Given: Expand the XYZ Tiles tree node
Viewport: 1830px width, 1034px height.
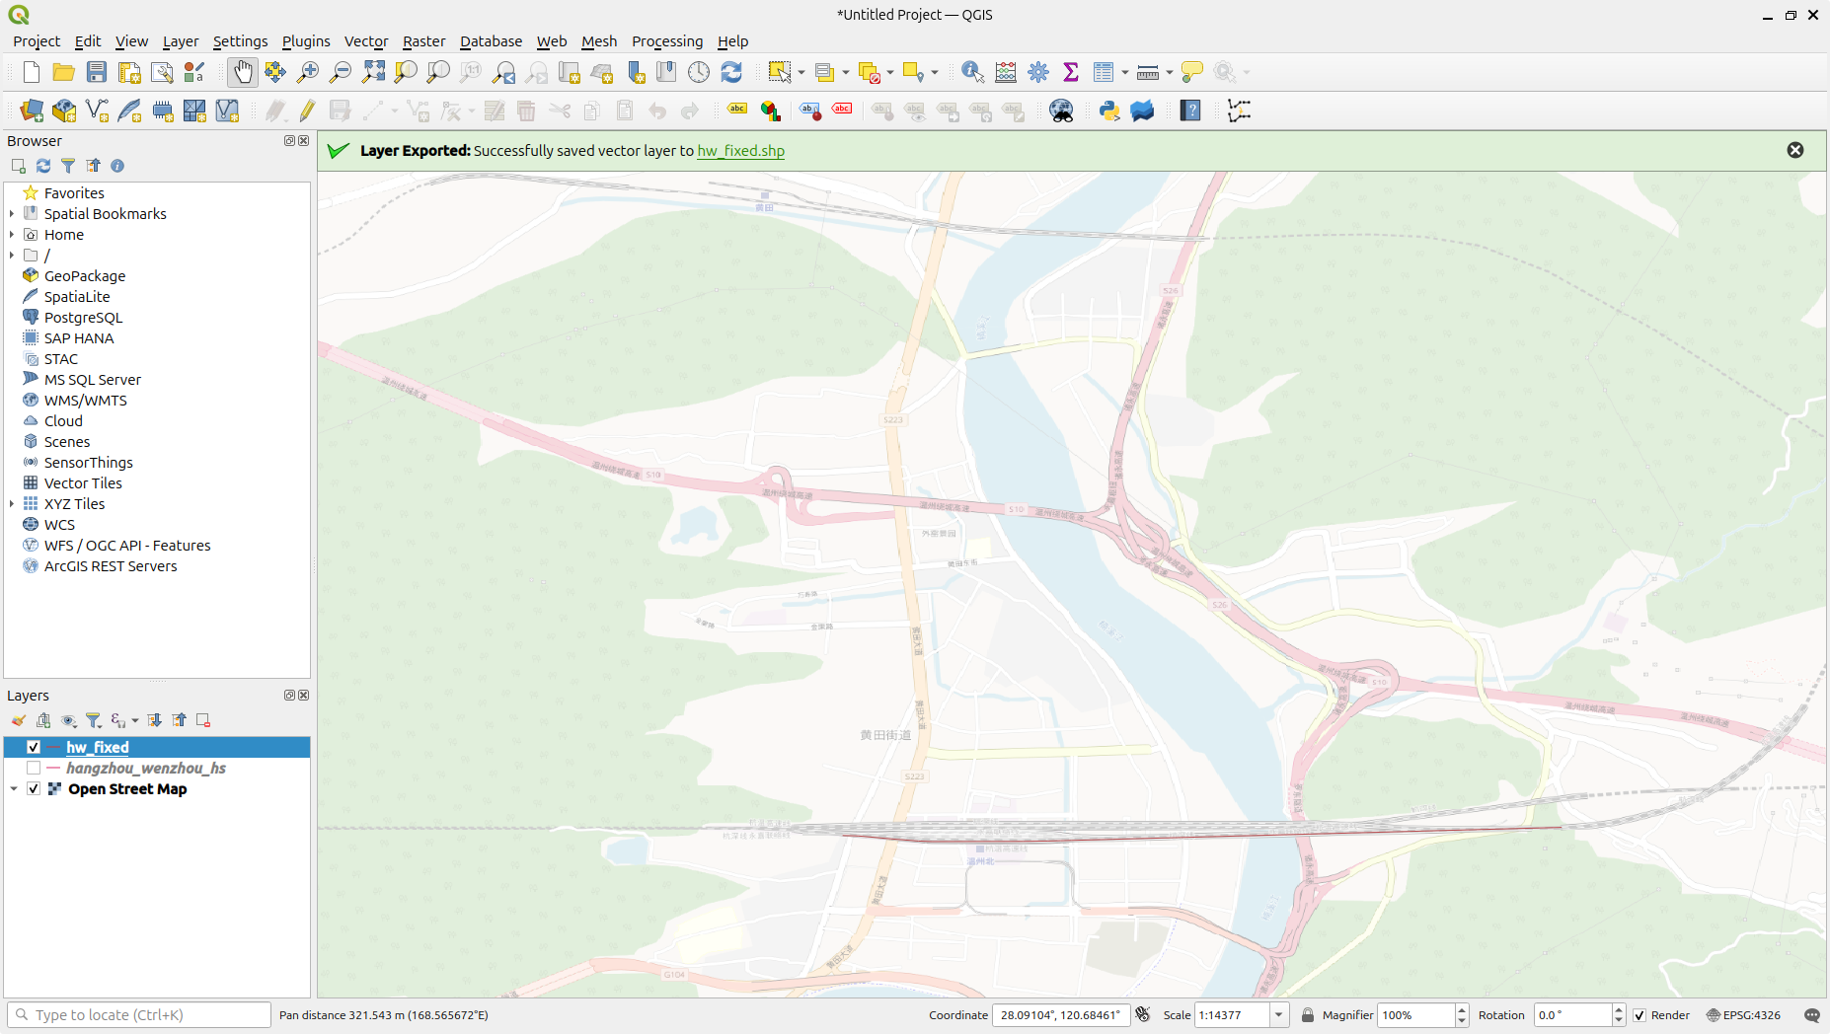Looking at the screenshot, I should 12,504.
